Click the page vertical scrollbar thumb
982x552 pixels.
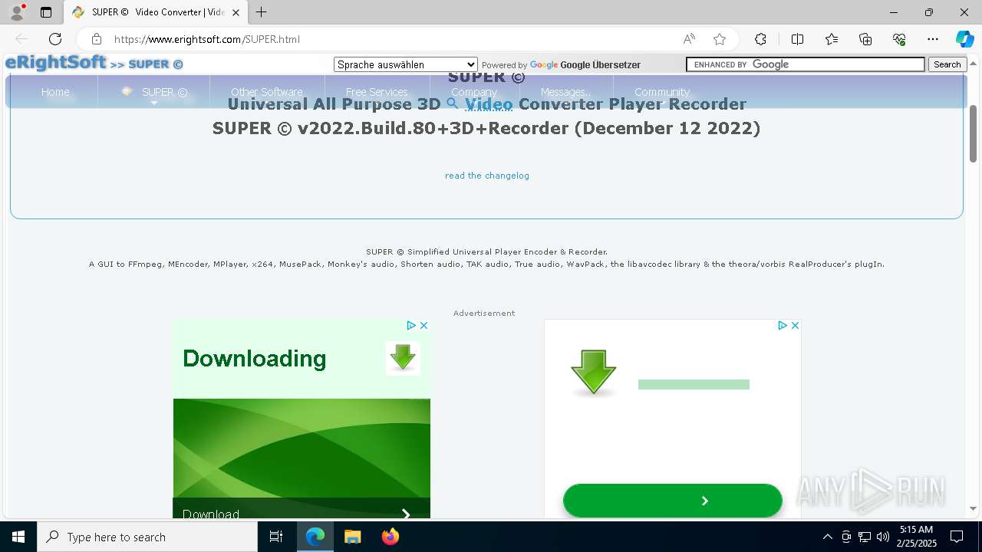[x=974, y=133]
